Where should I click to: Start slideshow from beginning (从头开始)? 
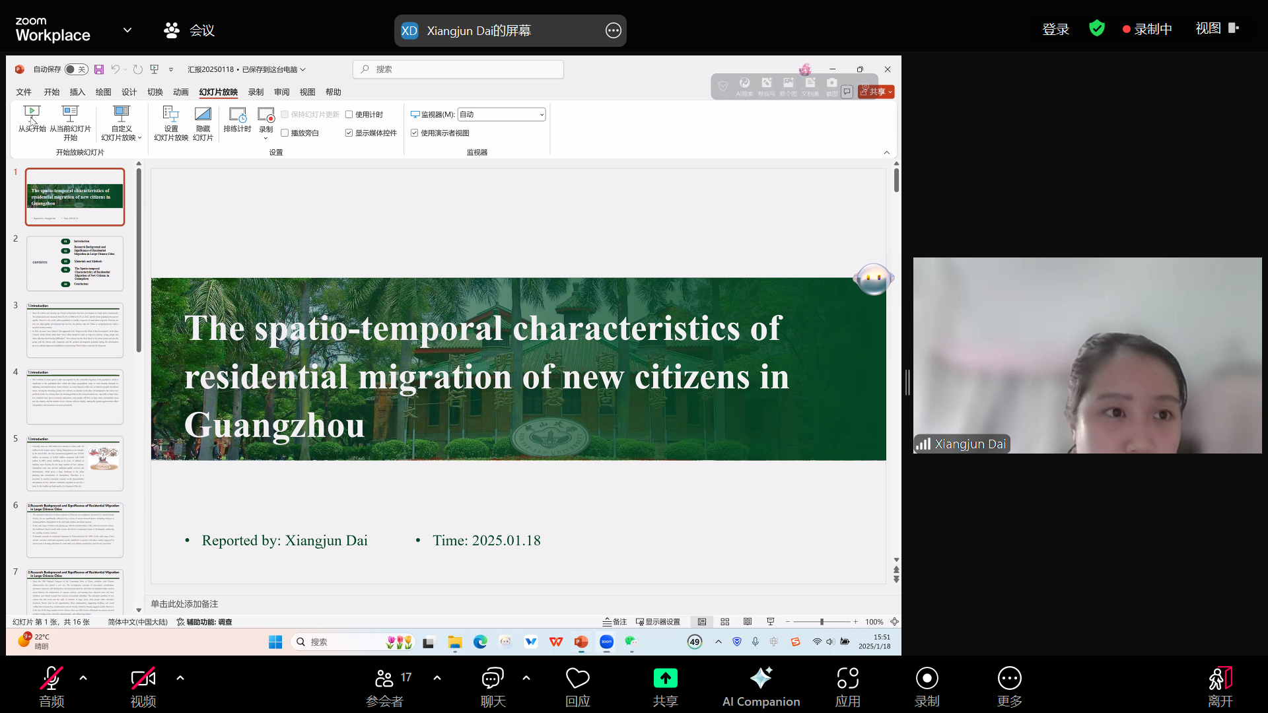(32, 119)
